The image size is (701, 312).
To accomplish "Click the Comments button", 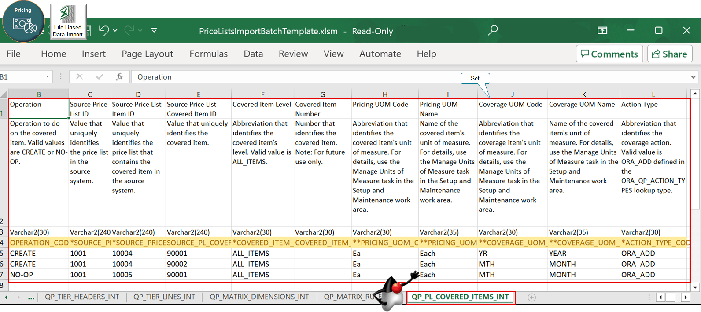I will point(609,54).
